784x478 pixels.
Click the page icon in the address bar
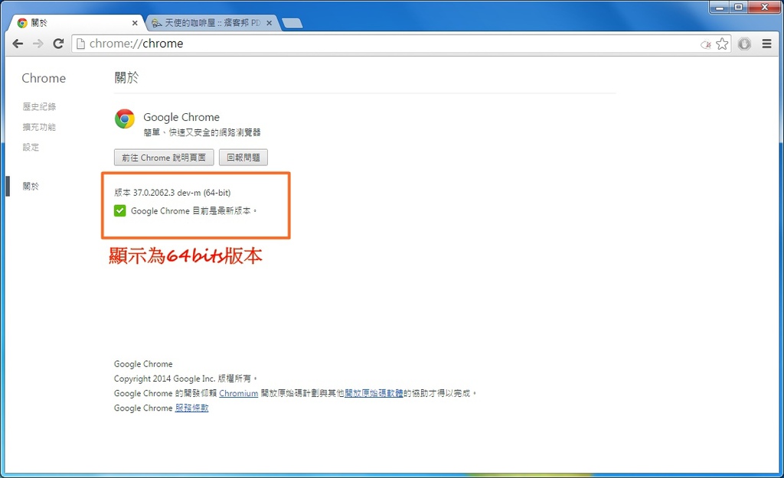tap(80, 44)
